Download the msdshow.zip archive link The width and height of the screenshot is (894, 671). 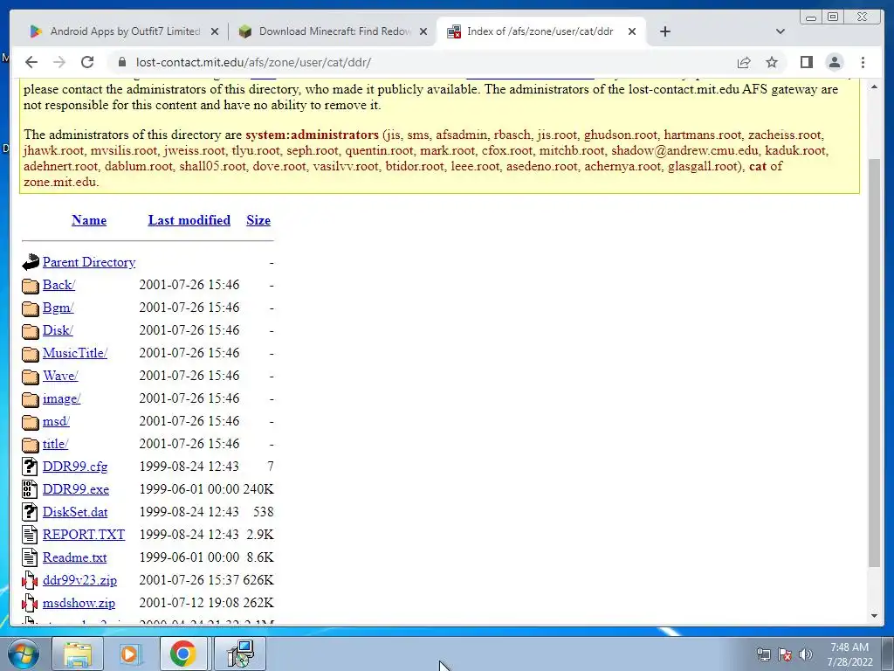[x=79, y=603]
